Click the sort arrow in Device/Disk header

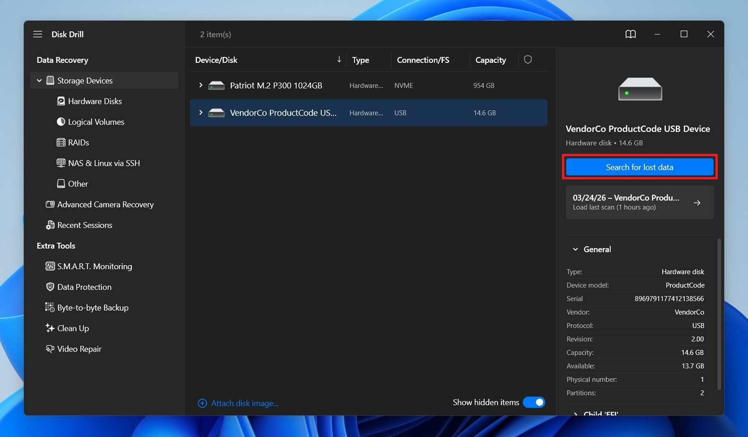339,59
